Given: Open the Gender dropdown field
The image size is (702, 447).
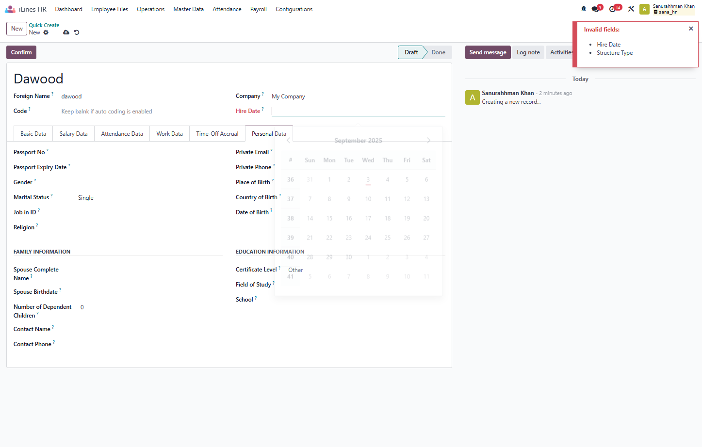Looking at the screenshot, I should coord(150,183).
